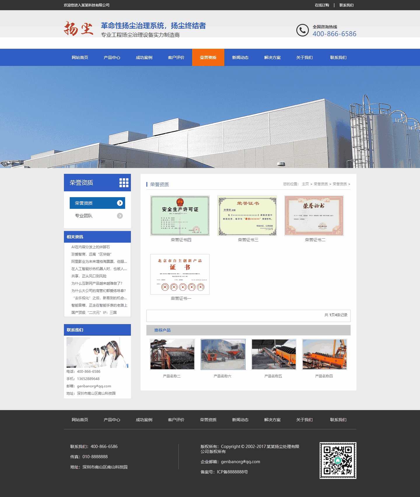Screen dimensions: 420x497
Task: Click the 产品名称六 product image
Action: 223,354
